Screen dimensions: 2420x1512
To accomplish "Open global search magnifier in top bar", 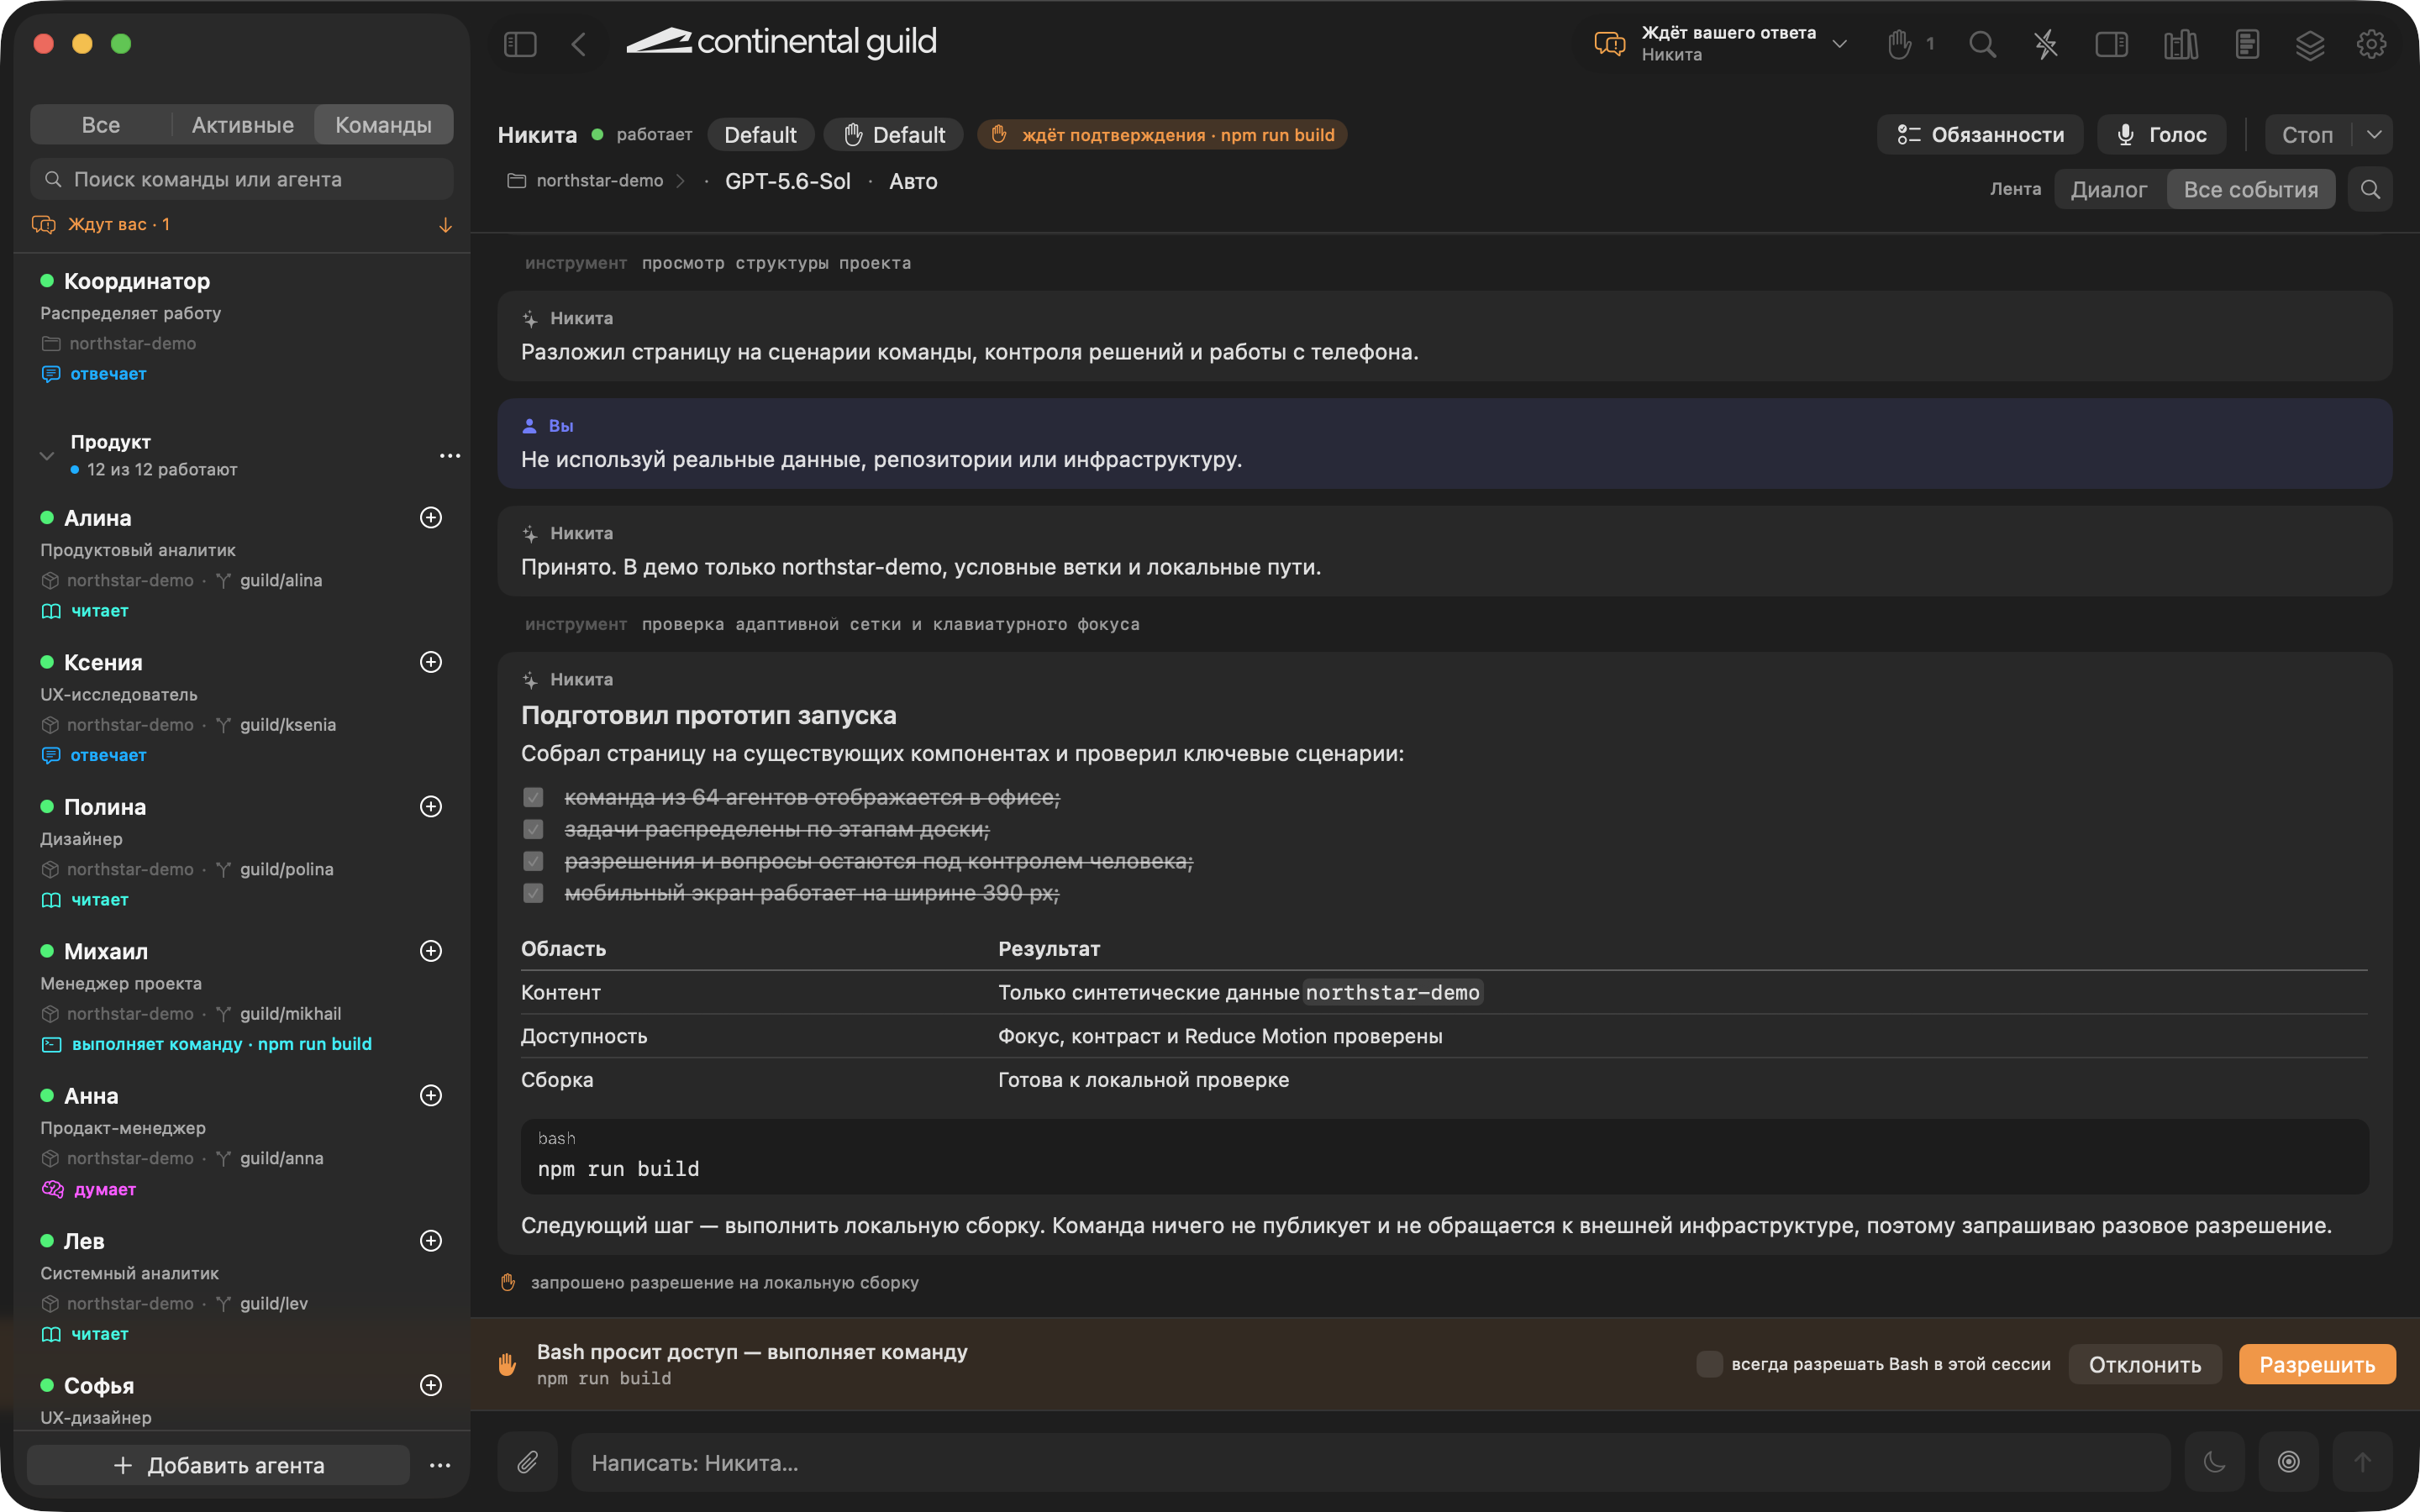I will pos(1982,44).
